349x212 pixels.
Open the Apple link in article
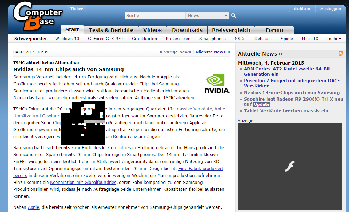(x=33, y=207)
